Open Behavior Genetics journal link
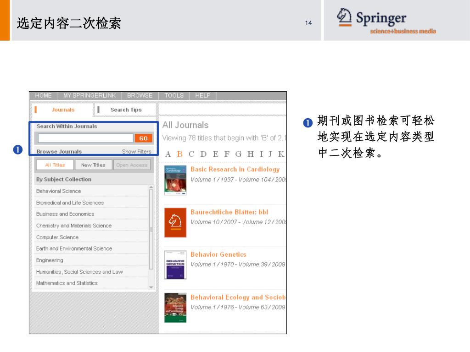Viewport: 470px width, 352px height. click(x=218, y=254)
